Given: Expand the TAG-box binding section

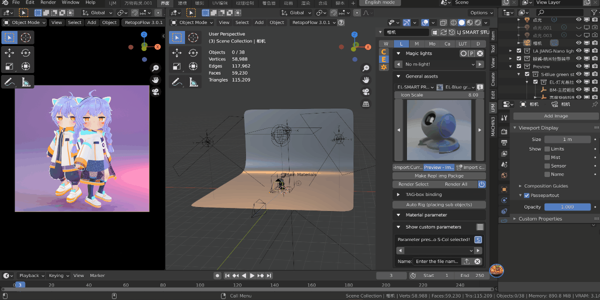Looking at the screenshot, I should (x=398, y=194).
